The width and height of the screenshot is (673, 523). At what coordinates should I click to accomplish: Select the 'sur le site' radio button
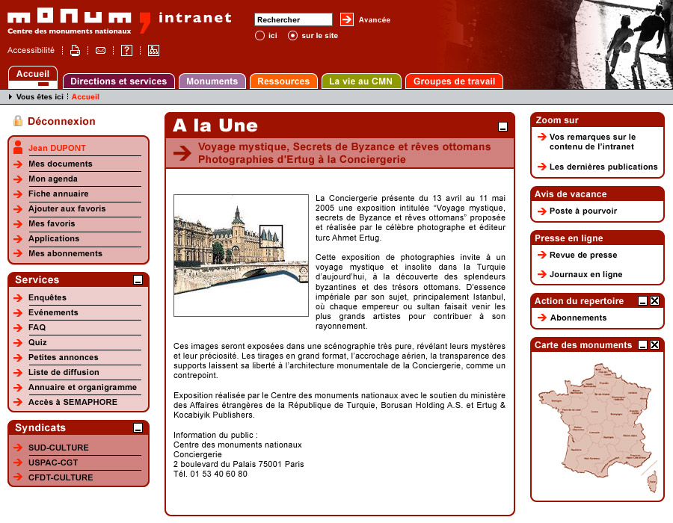[x=292, y=36]
